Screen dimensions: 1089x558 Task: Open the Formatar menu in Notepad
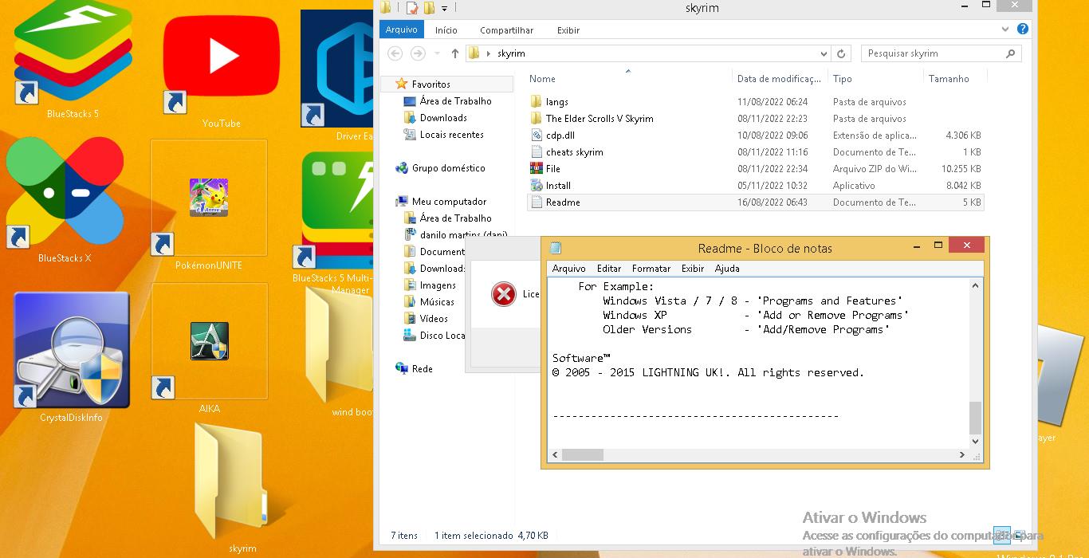click(x=651, y=269)
